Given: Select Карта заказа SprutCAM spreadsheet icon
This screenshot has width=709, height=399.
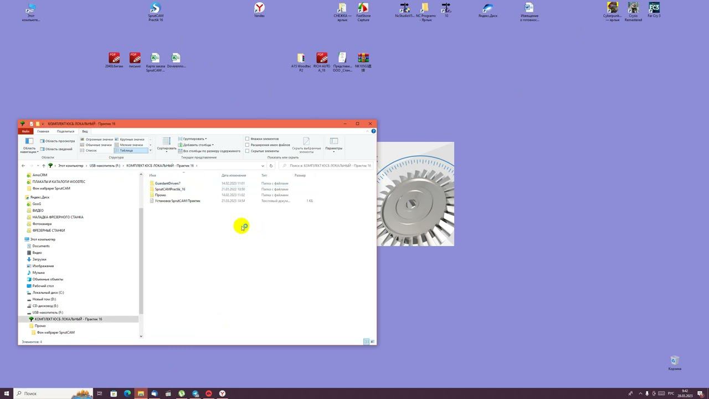Looking at the screenshot, I should coord(155,62).
